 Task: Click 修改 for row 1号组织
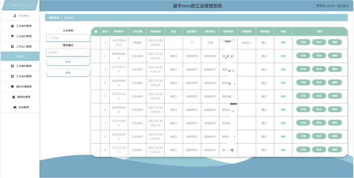click(319, 42)
